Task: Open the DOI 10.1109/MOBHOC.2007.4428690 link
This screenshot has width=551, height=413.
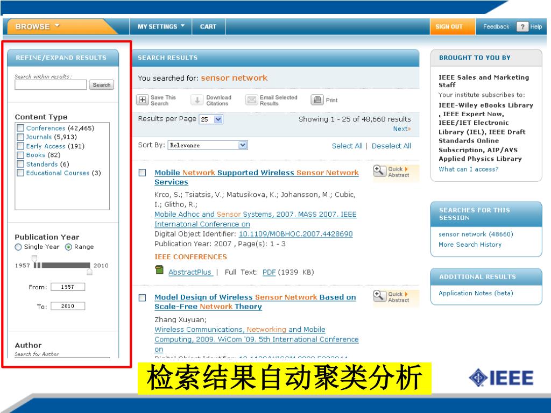Action: [x=295, y=234]
